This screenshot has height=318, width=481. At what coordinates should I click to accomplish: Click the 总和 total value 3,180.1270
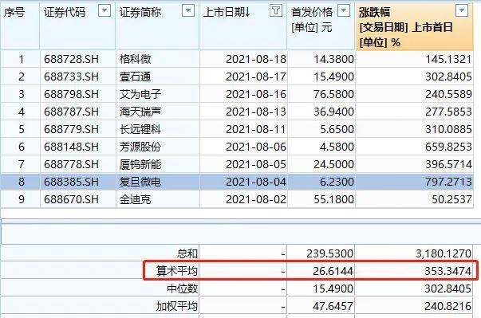point(444,253)
